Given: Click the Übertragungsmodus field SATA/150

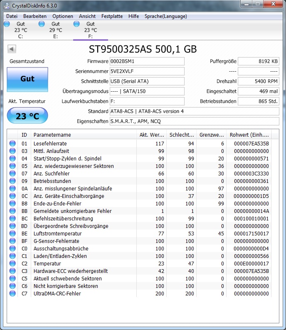Looking at the screenshot, I should (x=147, y=91).
